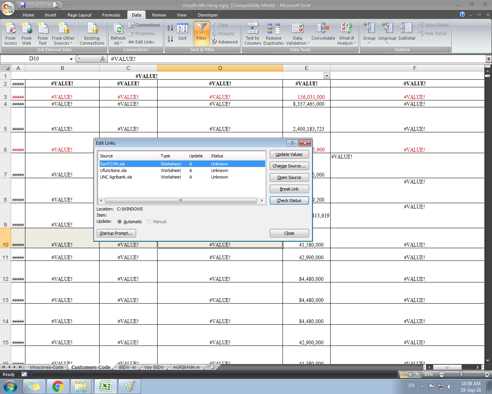Launch Chrome from the taskbar
The height and width of the screenshot is (394, 492).
tap(58, 386)
